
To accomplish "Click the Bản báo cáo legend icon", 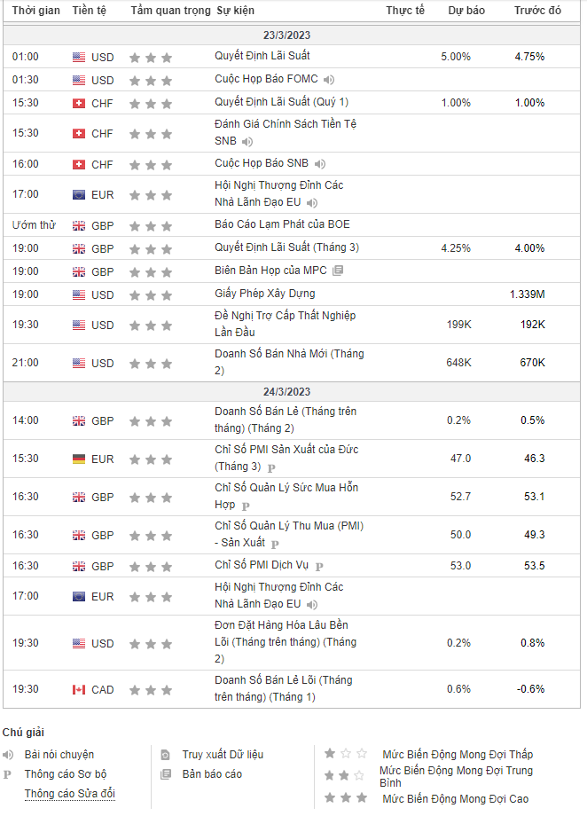I will (165, 774).
